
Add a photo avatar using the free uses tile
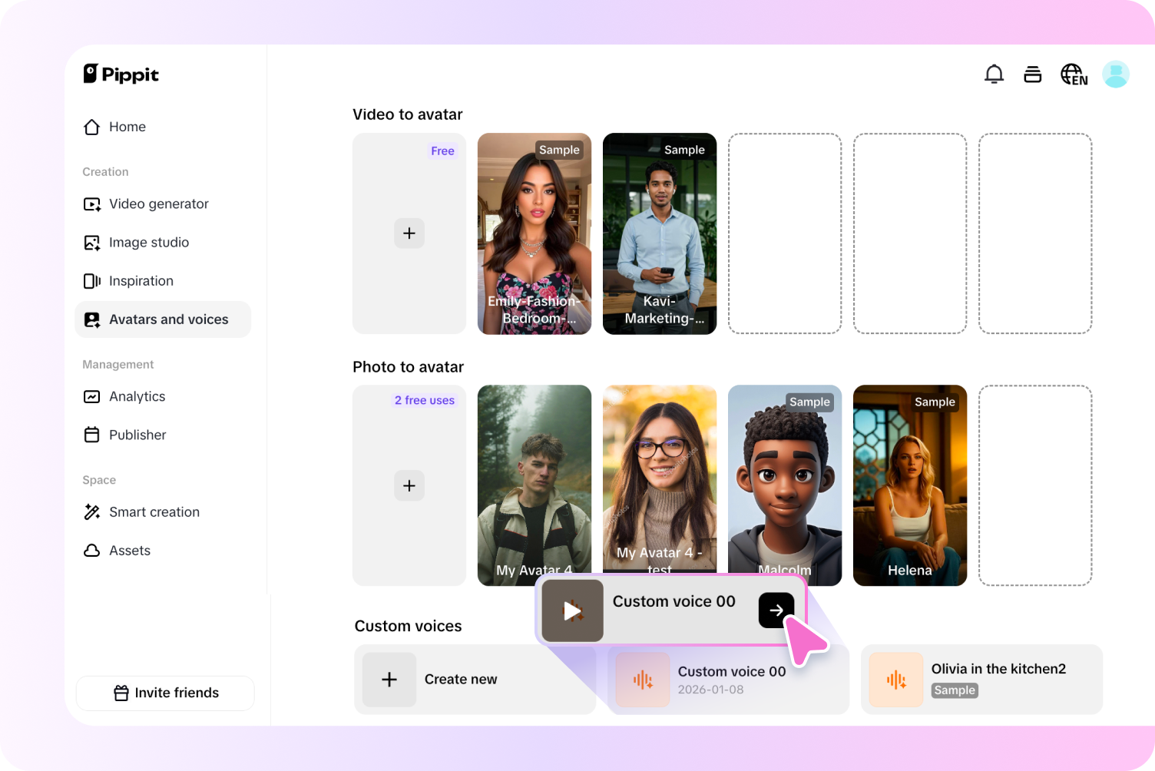click(x=409, y=485)
